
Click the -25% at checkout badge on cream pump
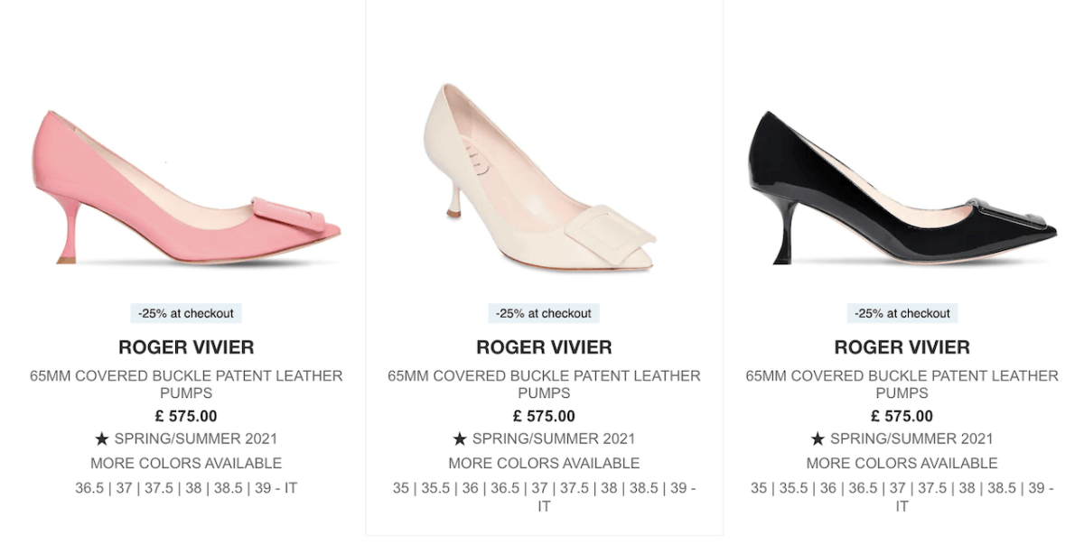click(544, 314)
